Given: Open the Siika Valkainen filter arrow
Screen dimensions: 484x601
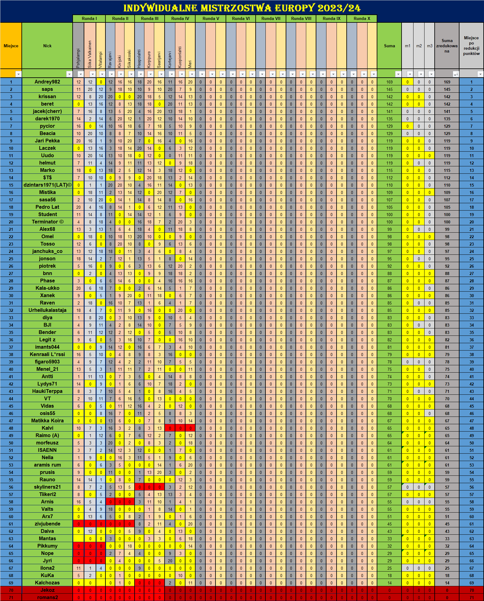Looking at the screenshot, I should pyautogui.click(x=92, y=74).
